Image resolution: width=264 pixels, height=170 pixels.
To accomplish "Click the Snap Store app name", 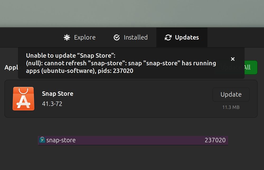I will tap(58, 94).
